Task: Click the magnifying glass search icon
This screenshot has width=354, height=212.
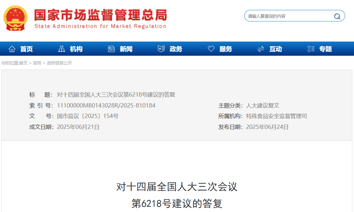Action: [x=337, y=16]
